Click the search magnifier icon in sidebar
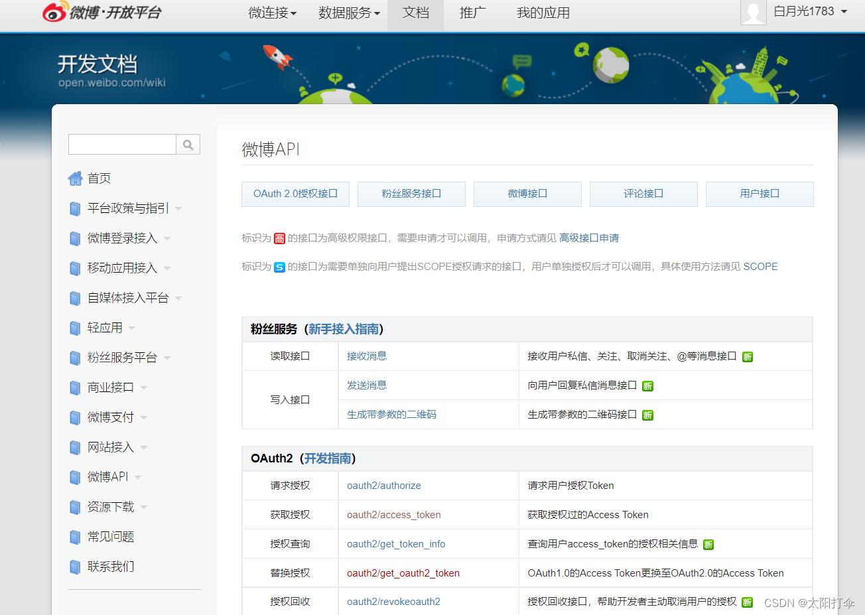This screenshot has width=865, height=615. point(188,144)
